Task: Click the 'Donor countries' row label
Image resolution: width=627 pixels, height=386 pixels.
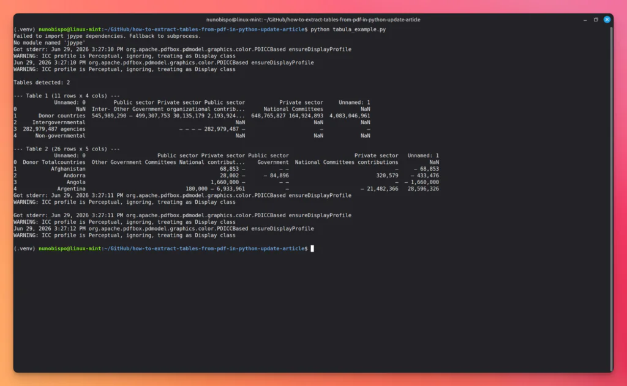Action: click(62, 116)
